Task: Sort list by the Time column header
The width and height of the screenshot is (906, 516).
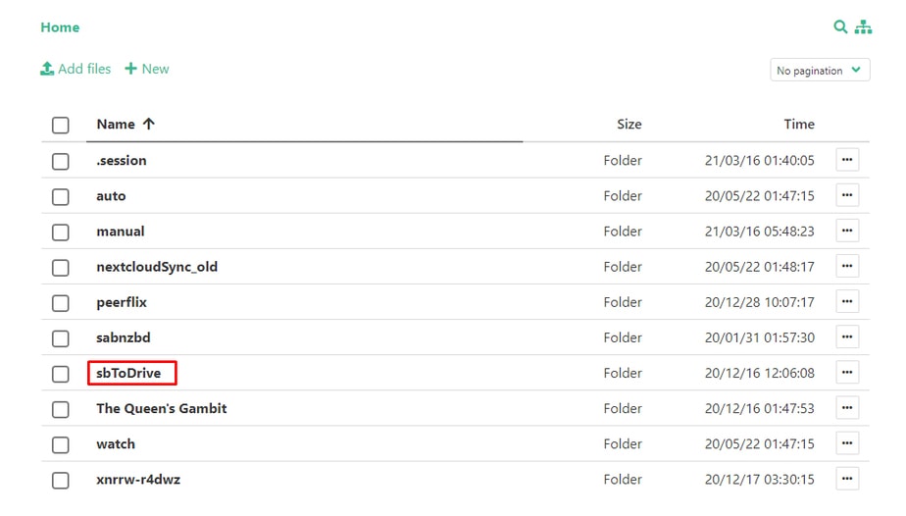Action: [799, 125]
